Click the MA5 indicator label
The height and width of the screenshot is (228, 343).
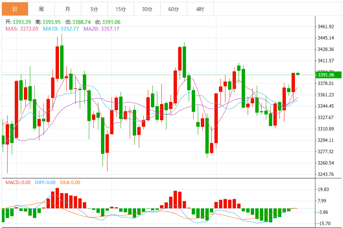[22, 29]
